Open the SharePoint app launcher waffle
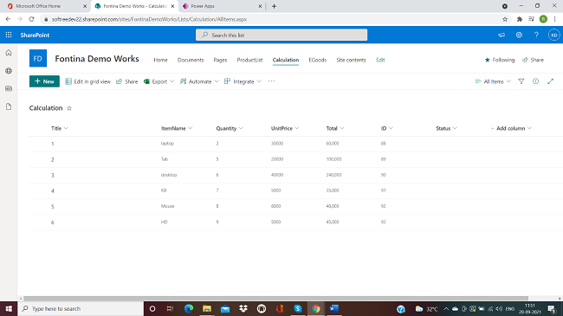The image size is (563, 316). click(x=9, y=35)
